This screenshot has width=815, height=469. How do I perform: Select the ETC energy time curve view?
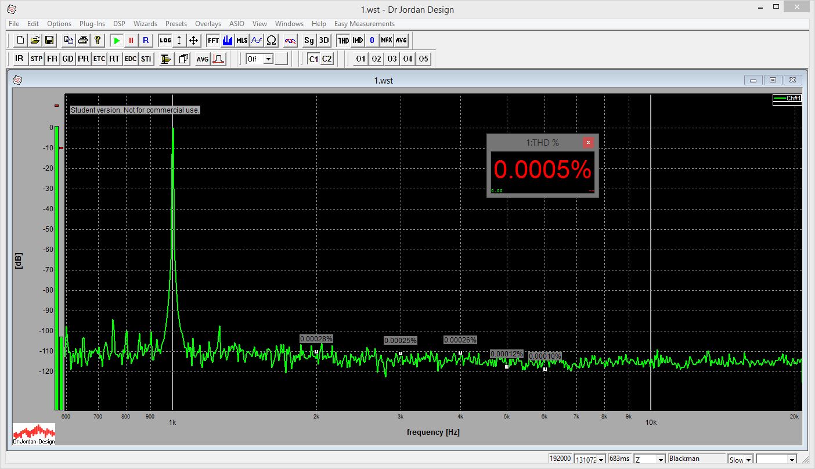[x=99, y=59]
